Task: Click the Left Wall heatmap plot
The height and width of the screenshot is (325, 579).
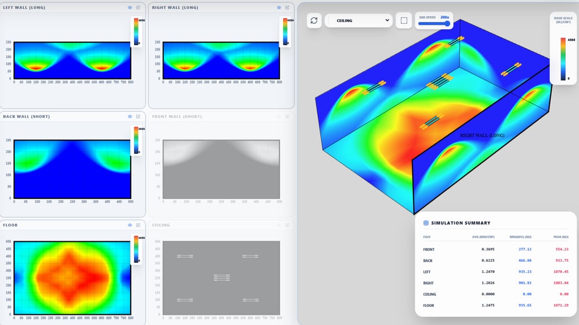Action: (x=72, y=60)
